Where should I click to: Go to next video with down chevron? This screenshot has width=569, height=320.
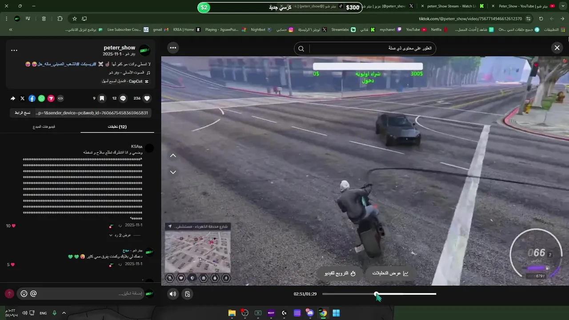[173, 172]
